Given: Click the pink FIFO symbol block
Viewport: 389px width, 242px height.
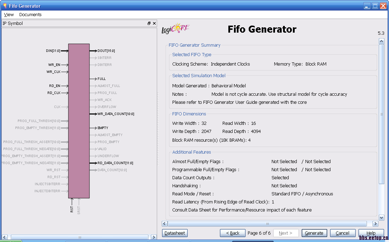Looking at the screenshot, I should pos(79,121).
